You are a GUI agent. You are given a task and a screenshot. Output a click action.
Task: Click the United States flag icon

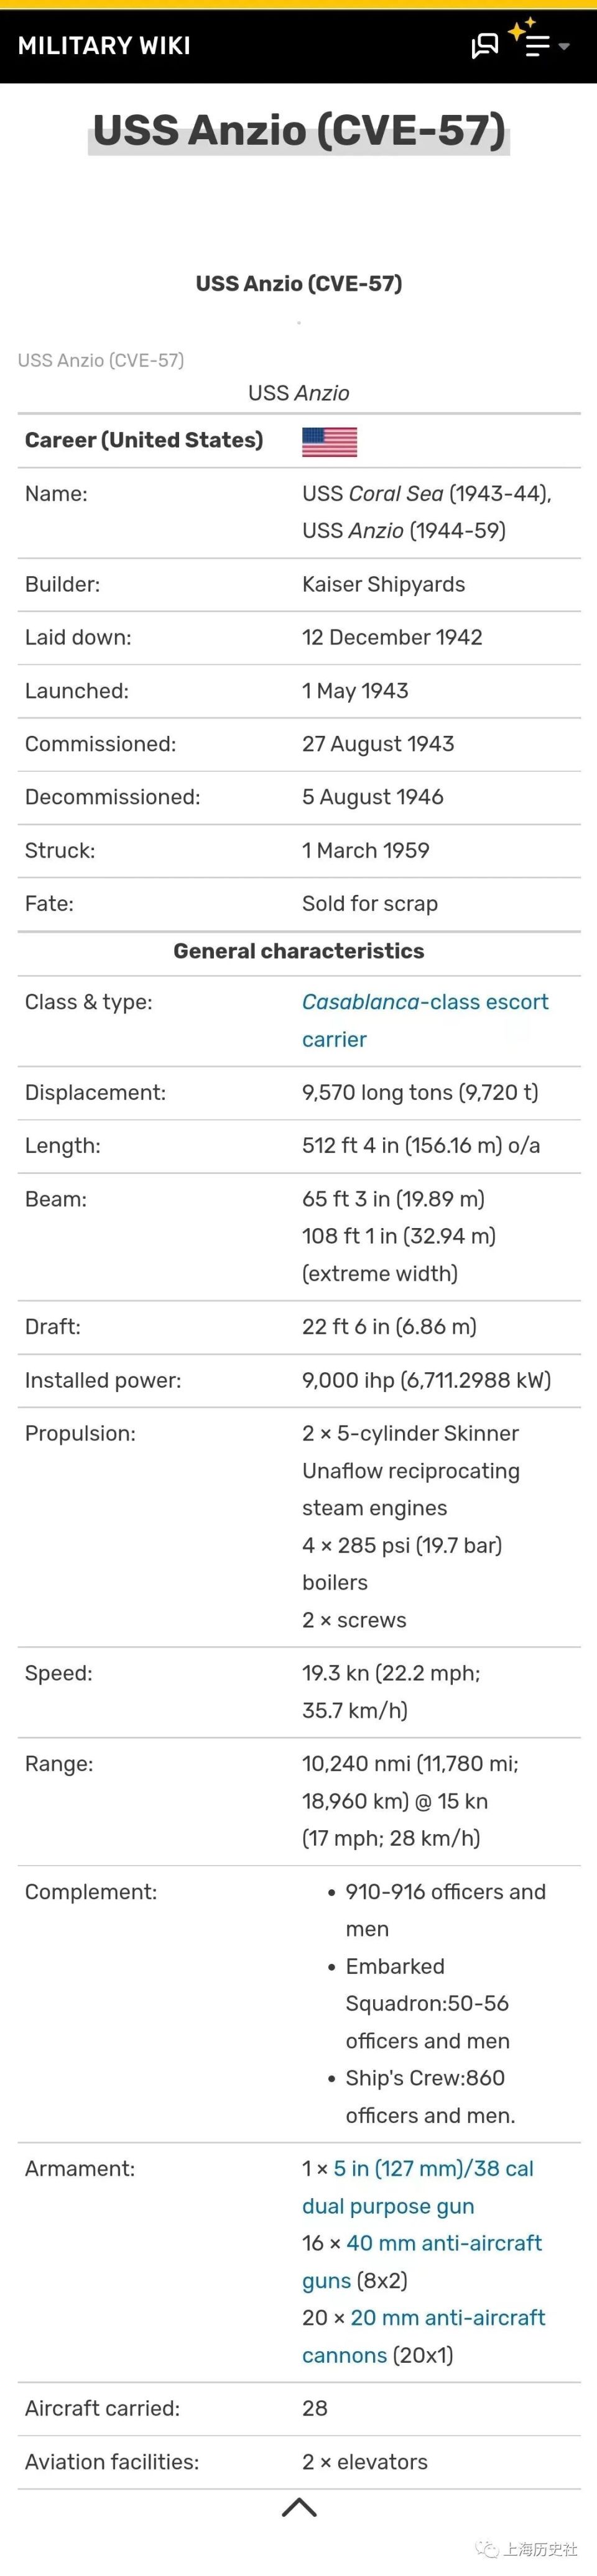click(x=329, y=441)
